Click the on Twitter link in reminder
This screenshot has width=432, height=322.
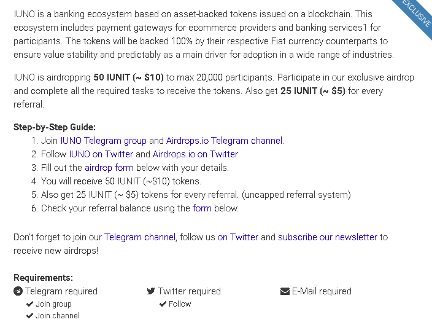click(238, 237)
